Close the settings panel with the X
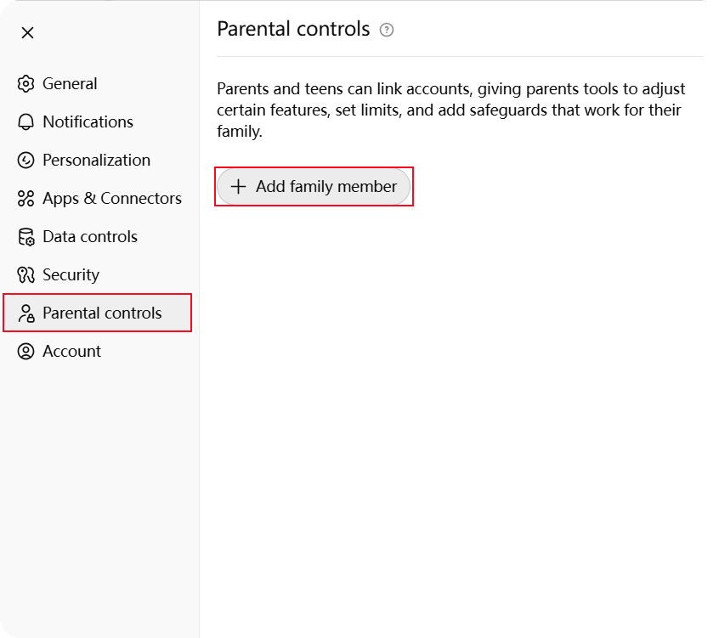The image size is (719, 638). [27, 32]
